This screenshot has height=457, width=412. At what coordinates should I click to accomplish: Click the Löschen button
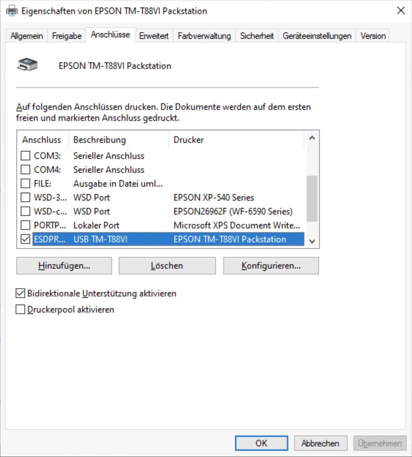tap(167, 266)
